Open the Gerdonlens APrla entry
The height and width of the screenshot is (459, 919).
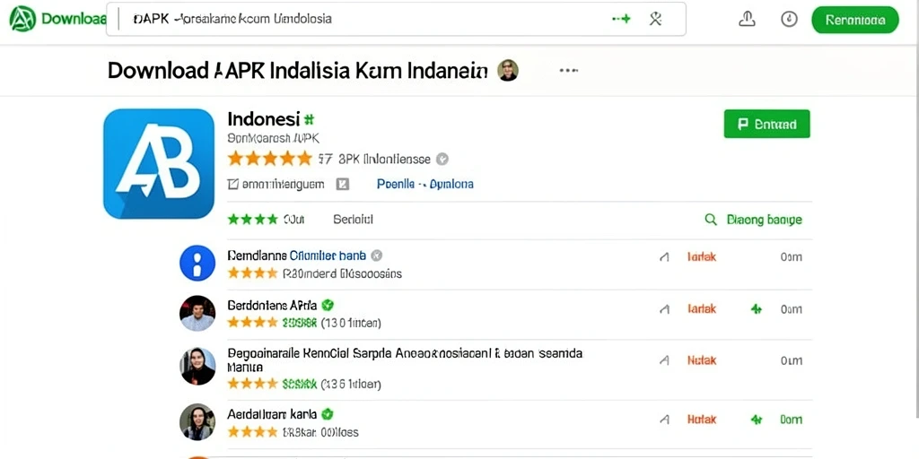[272, 305]
